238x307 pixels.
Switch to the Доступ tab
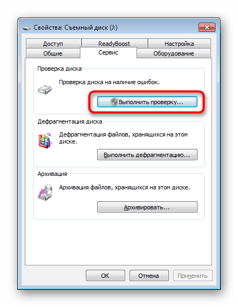coord(53,44)
